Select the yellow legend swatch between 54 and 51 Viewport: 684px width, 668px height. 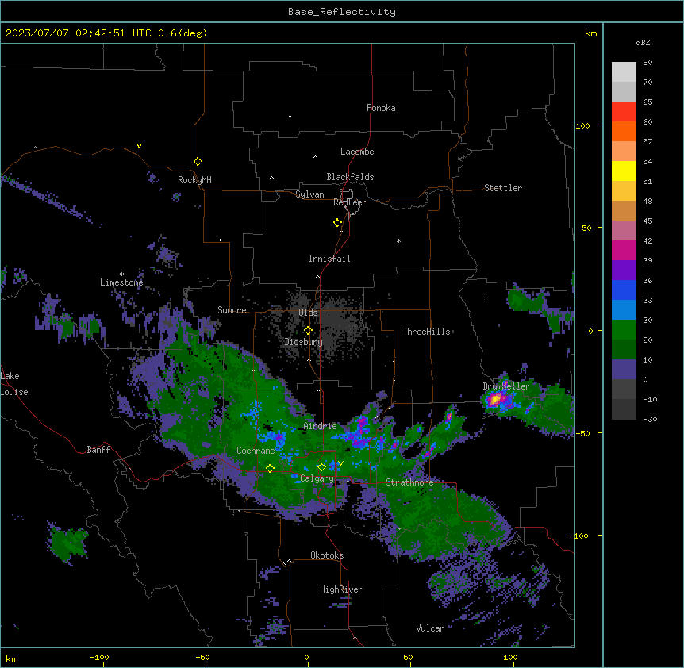pos(624,171)
